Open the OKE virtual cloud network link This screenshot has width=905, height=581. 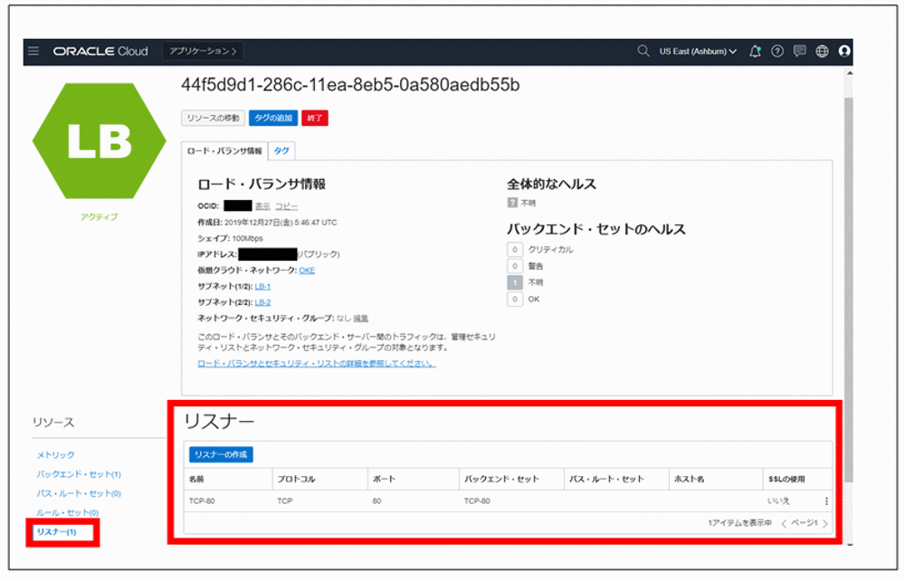(306, 271)
